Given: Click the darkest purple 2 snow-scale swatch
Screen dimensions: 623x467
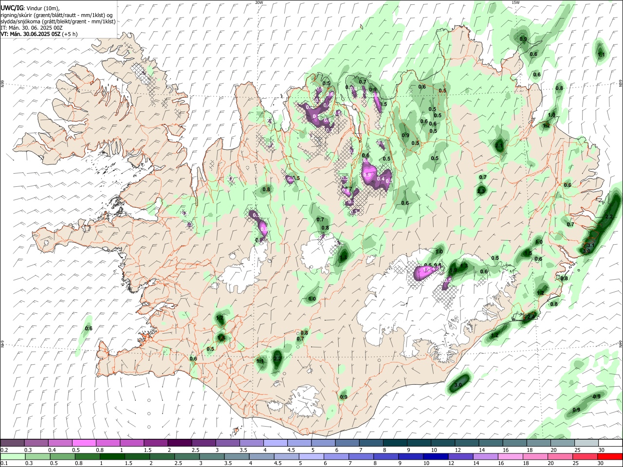Looking at the screenshot, I should coord(179,443).
